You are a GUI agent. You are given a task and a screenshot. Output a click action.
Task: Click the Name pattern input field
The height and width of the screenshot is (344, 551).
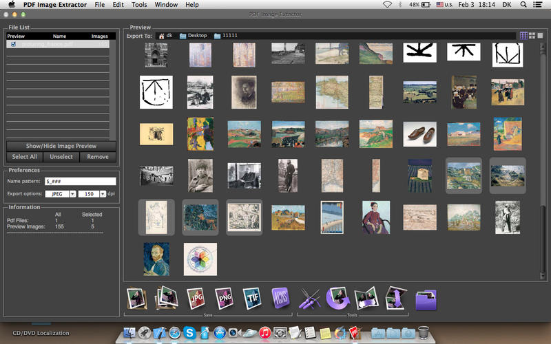click(x=81, y=181)
